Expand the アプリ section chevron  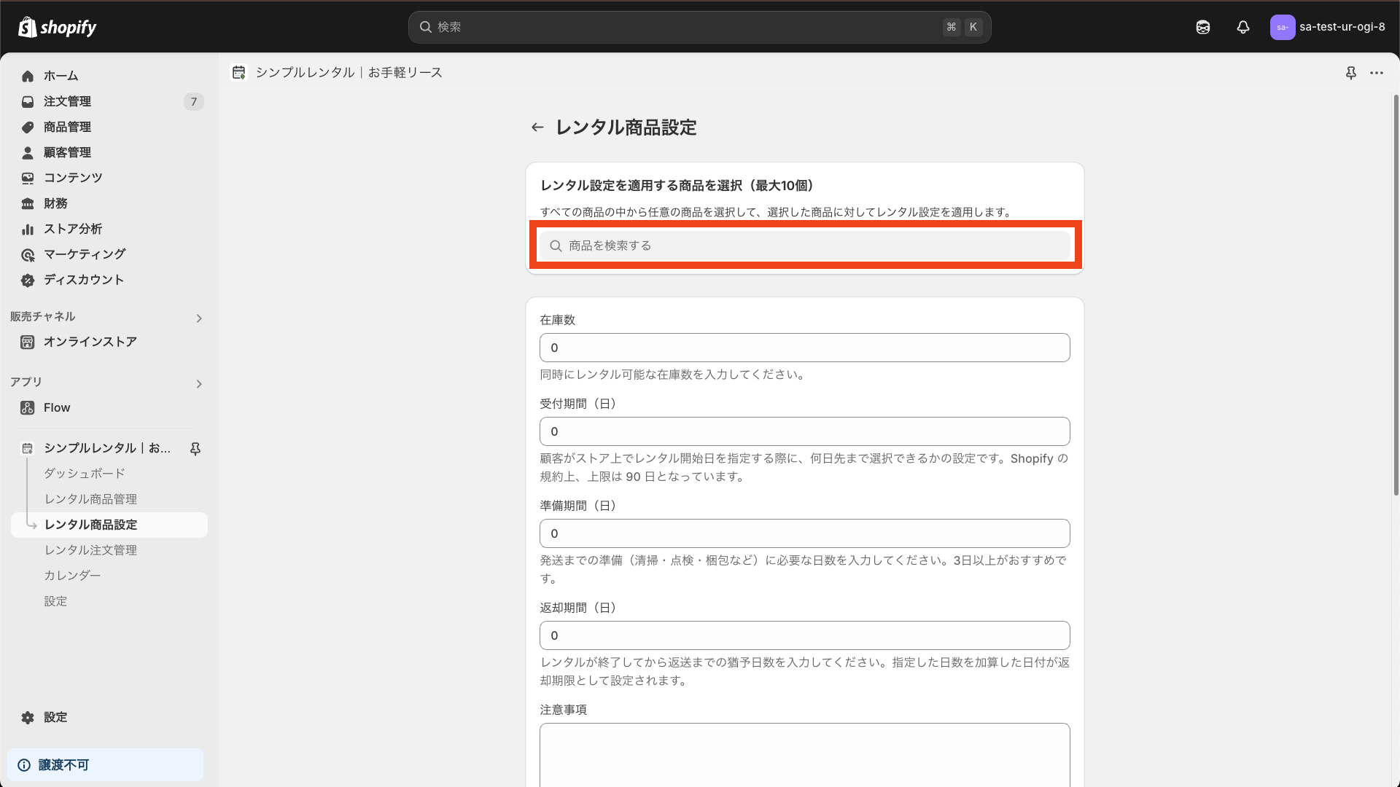[x=198, y=383]
